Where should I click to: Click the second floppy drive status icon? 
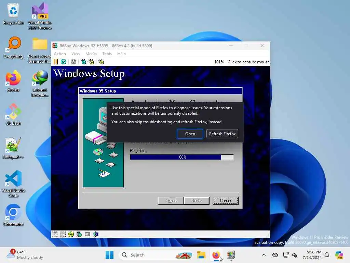pyautogui.click(x=63, y=234)
